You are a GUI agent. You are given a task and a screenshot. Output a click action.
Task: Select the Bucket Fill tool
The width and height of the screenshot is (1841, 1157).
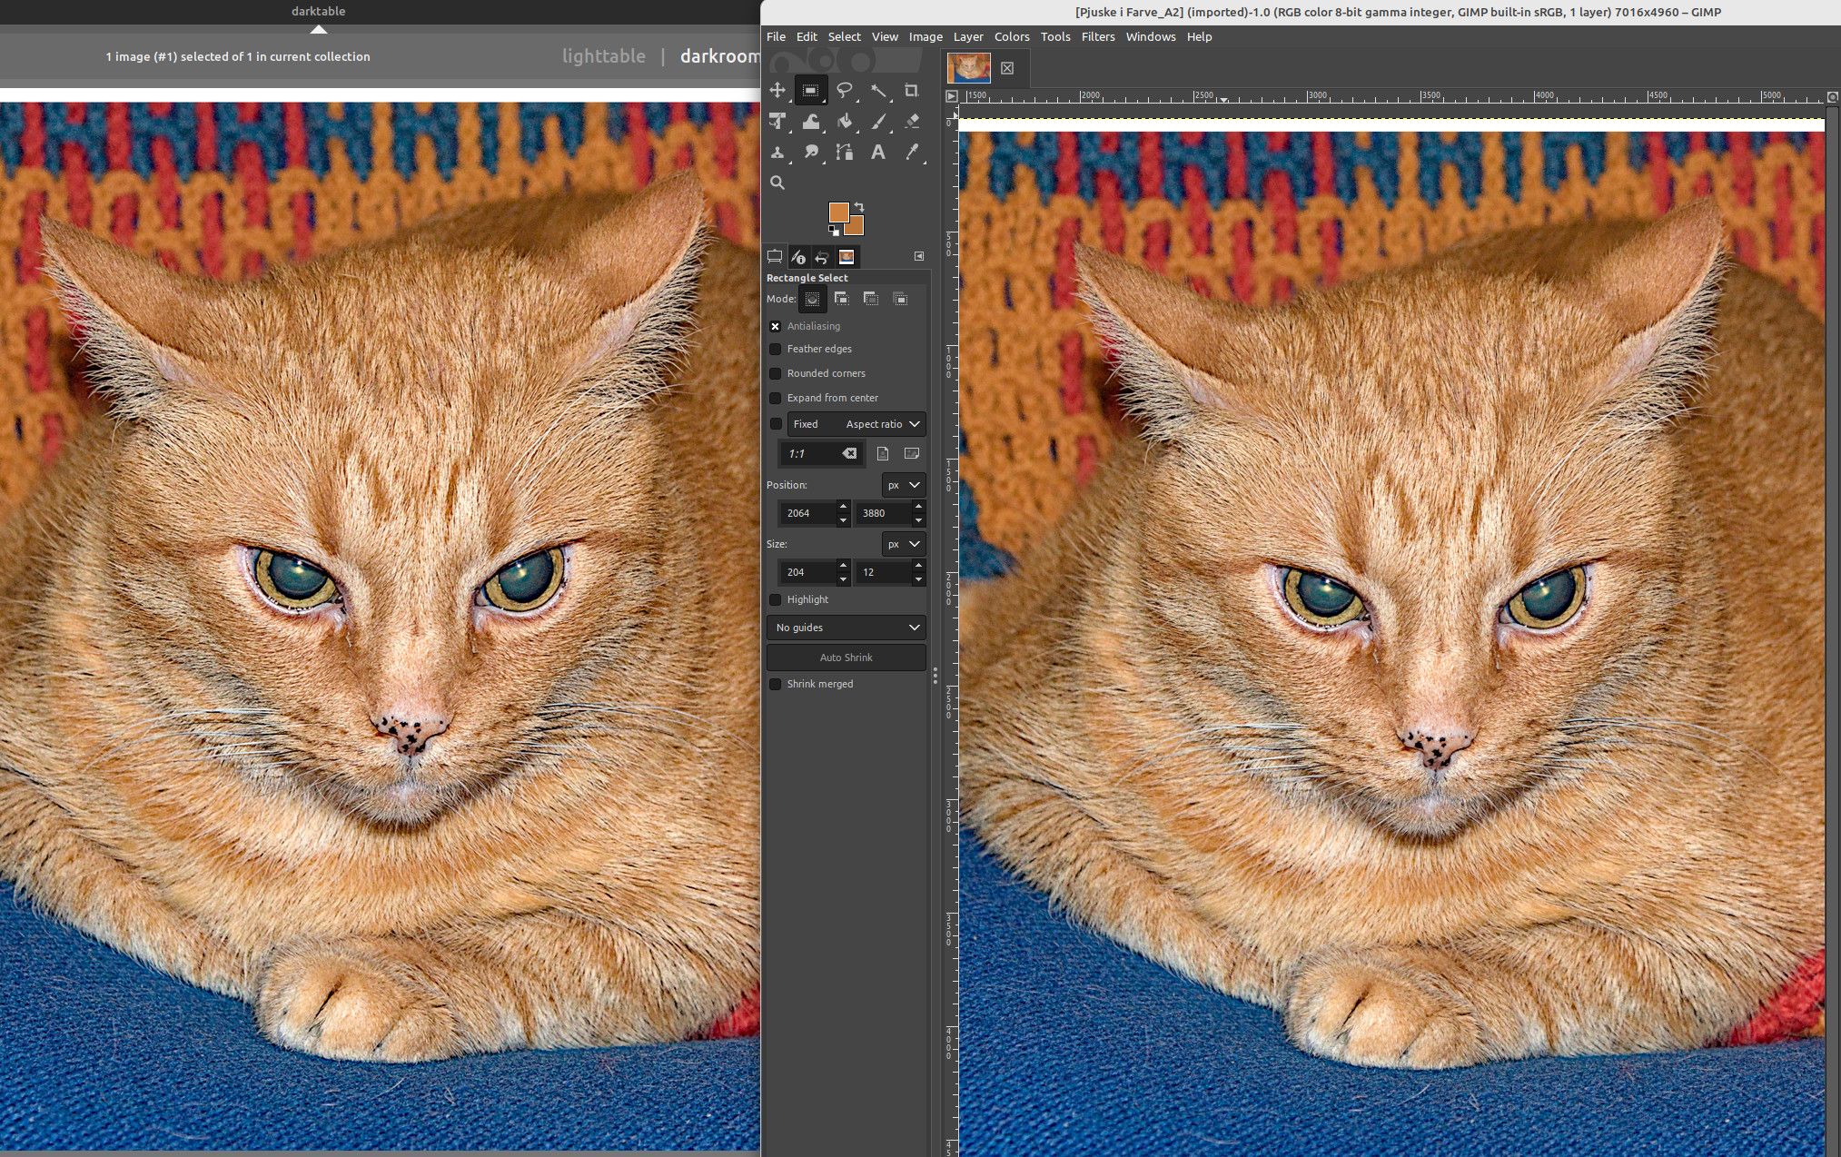pyautogui.click(x=845, y=121)
